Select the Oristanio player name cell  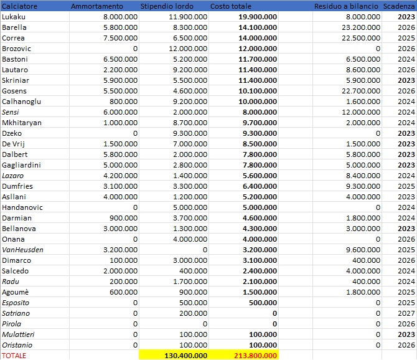[19, 344]
